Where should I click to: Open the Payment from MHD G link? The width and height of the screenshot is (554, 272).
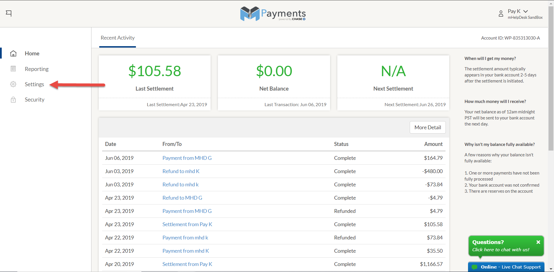point(187,158)
